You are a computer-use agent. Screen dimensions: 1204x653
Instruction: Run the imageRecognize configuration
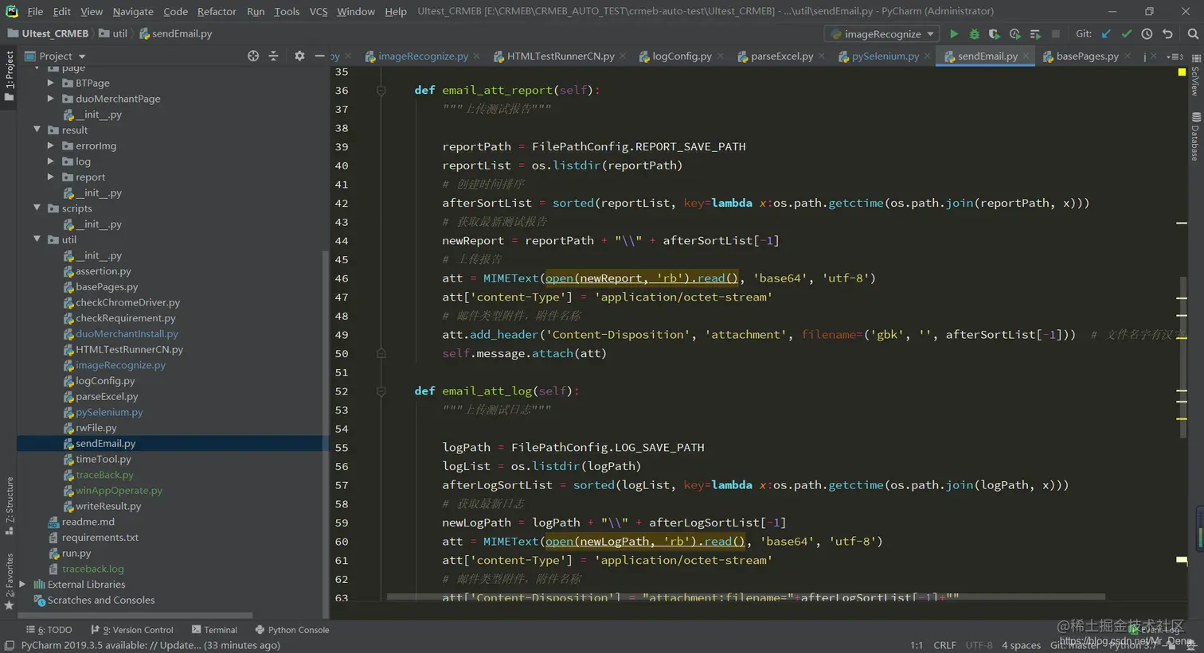(953, 34)
